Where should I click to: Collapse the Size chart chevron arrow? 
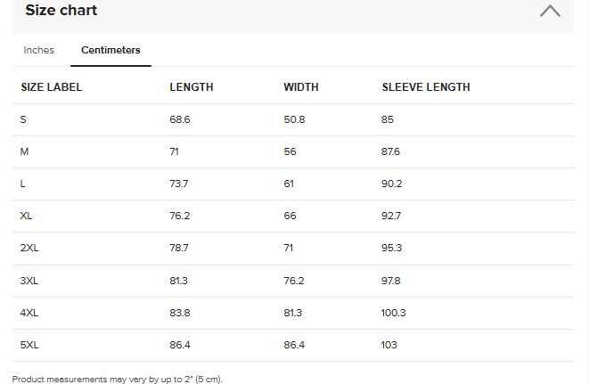point(550,12)
